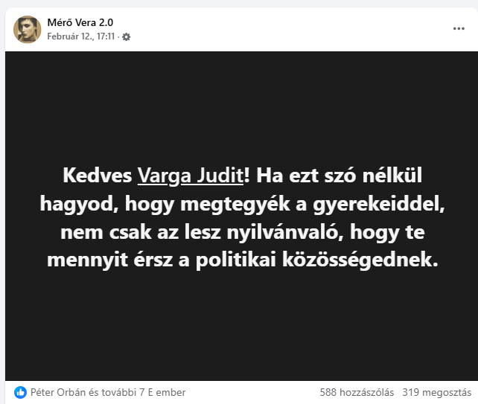Click the phrase Ha ezt szó nélkül
478x404 pixels.
tap(339, 176)
